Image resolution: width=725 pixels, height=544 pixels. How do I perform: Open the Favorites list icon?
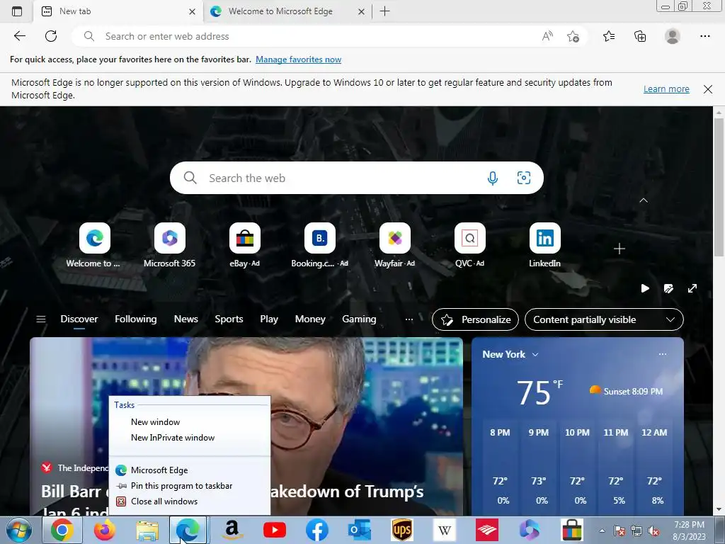(609, 36)
